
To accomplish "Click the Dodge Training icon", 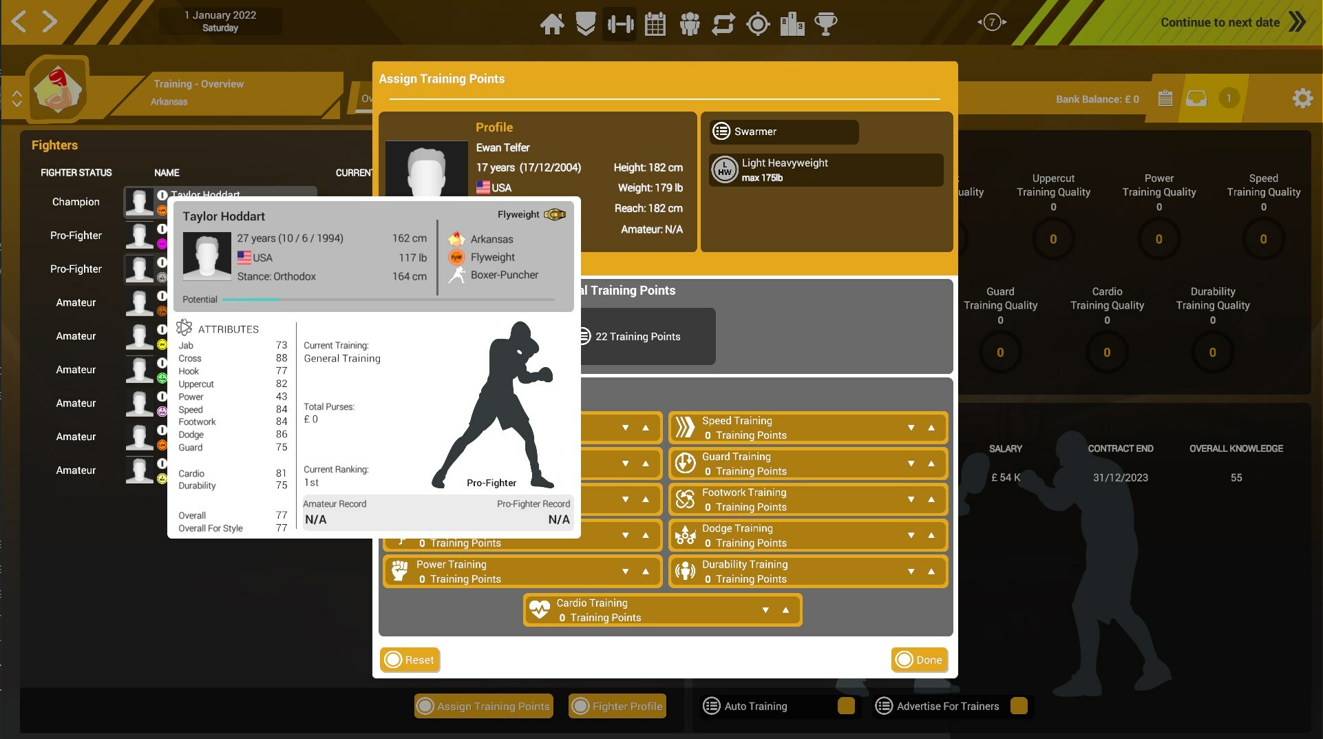I will (x=685, y=535).
